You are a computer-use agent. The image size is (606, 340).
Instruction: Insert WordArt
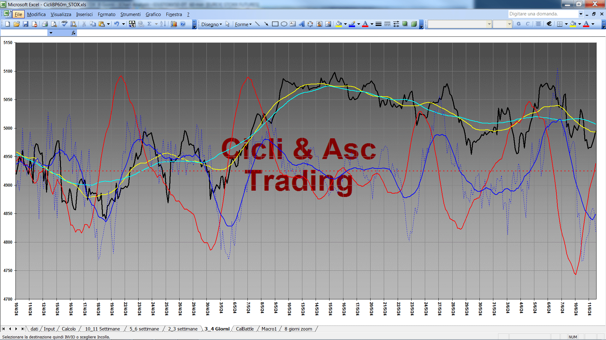point(301,24)
